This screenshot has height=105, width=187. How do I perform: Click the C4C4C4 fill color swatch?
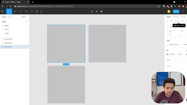point(167,54)
